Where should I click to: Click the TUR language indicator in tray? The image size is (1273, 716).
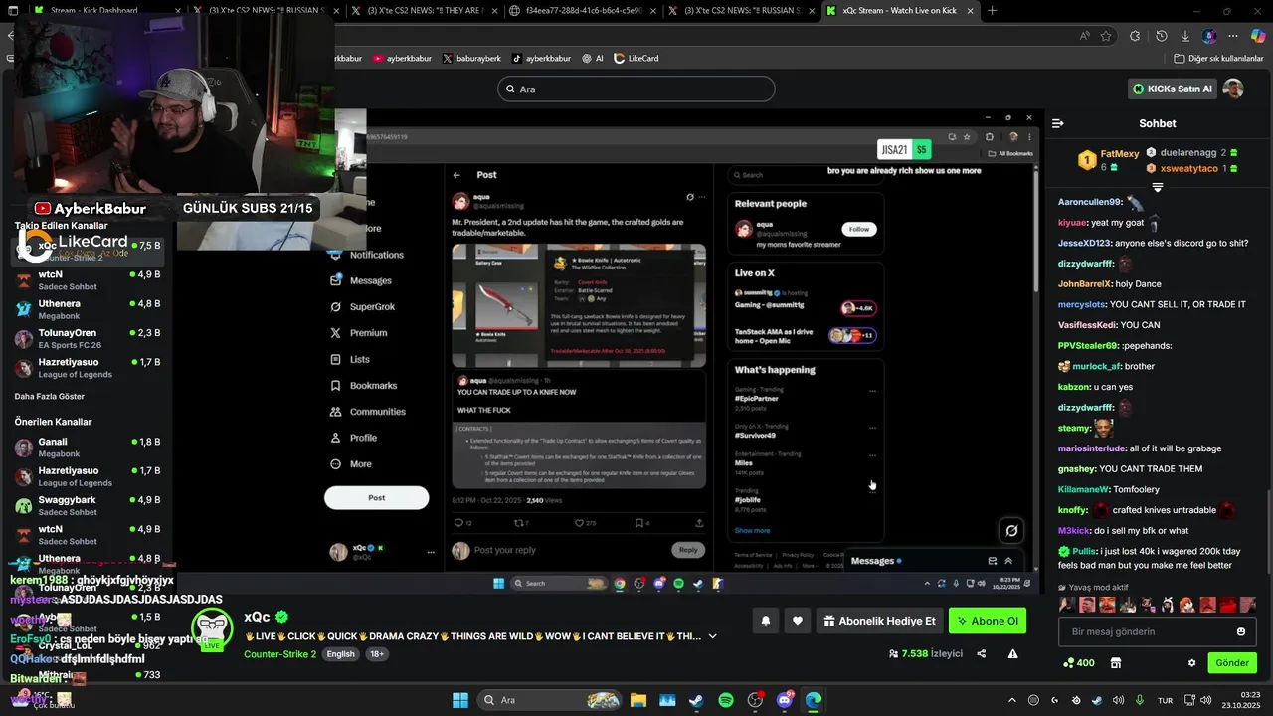point(1166,700)
